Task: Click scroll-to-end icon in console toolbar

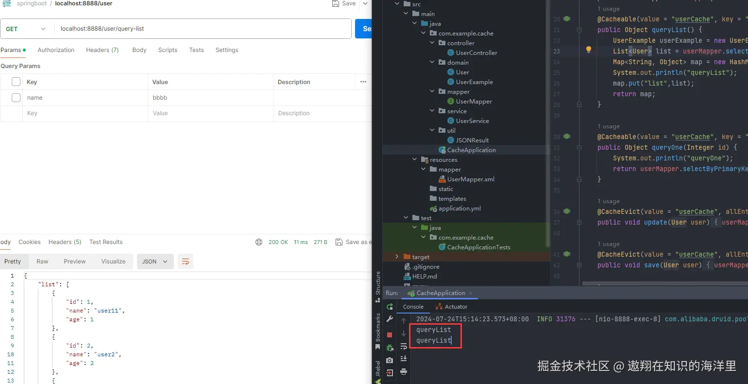Action: click(404, 359)
